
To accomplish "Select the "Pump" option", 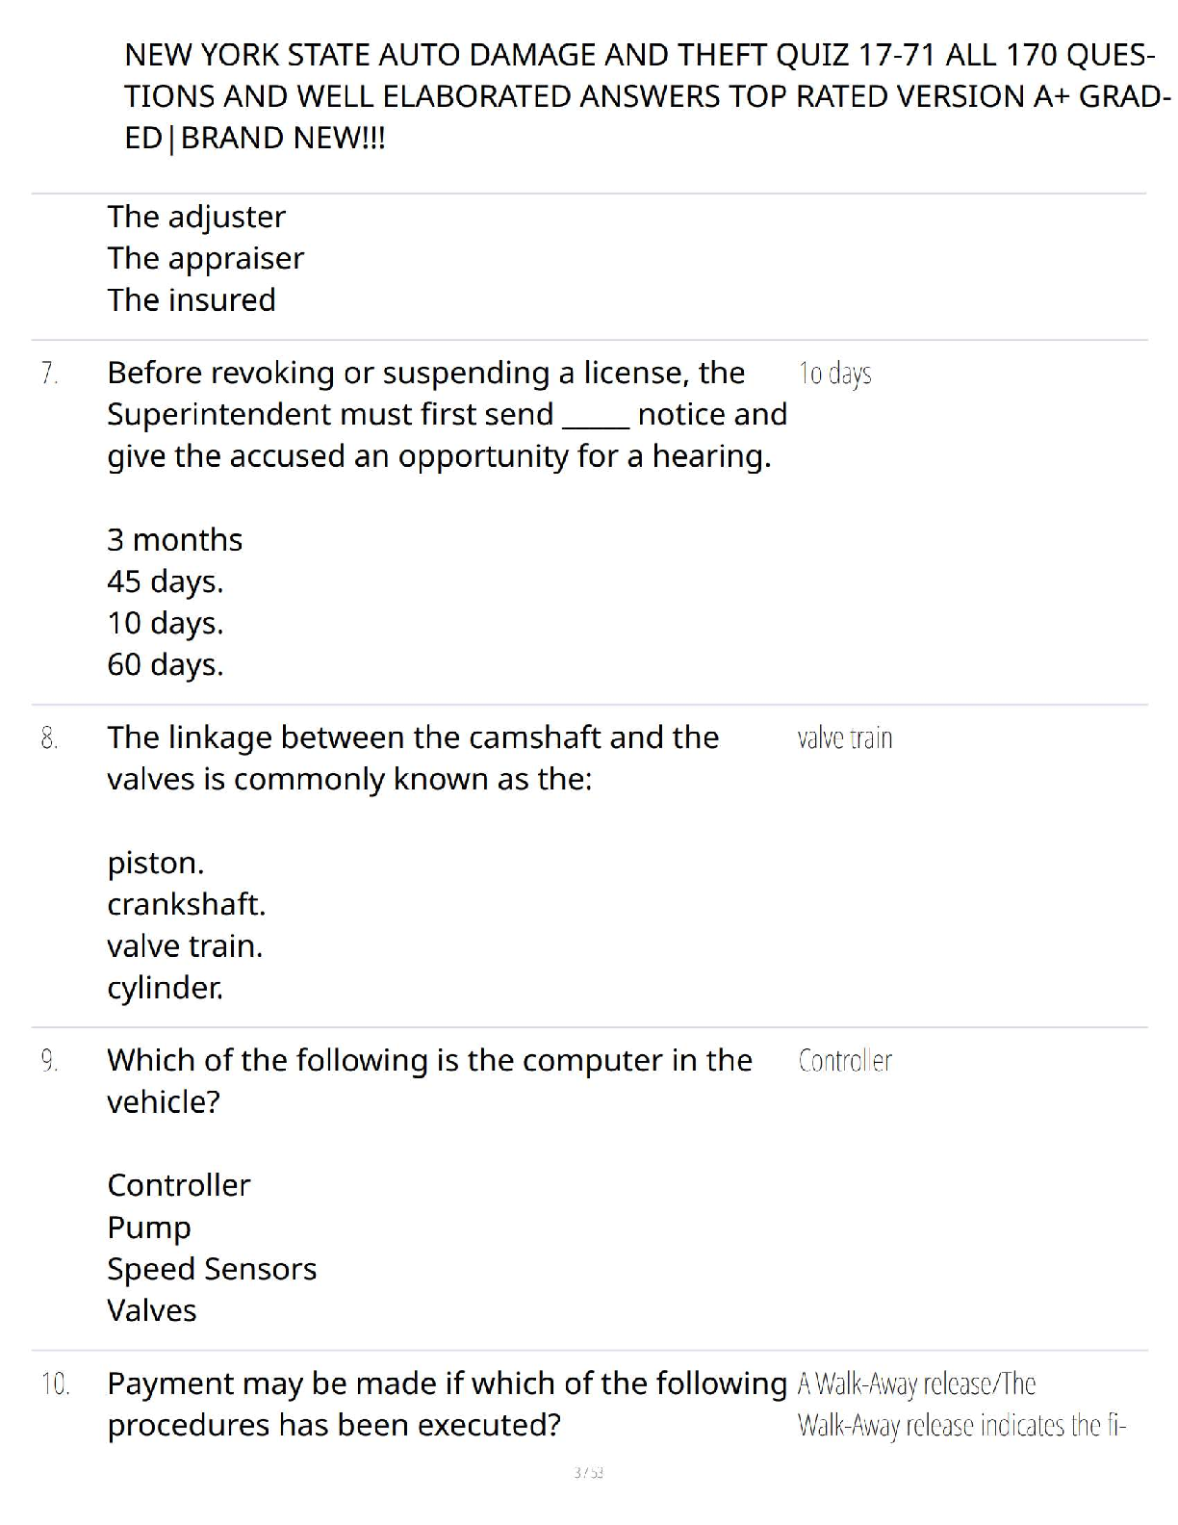I will tap(149, 1228).
